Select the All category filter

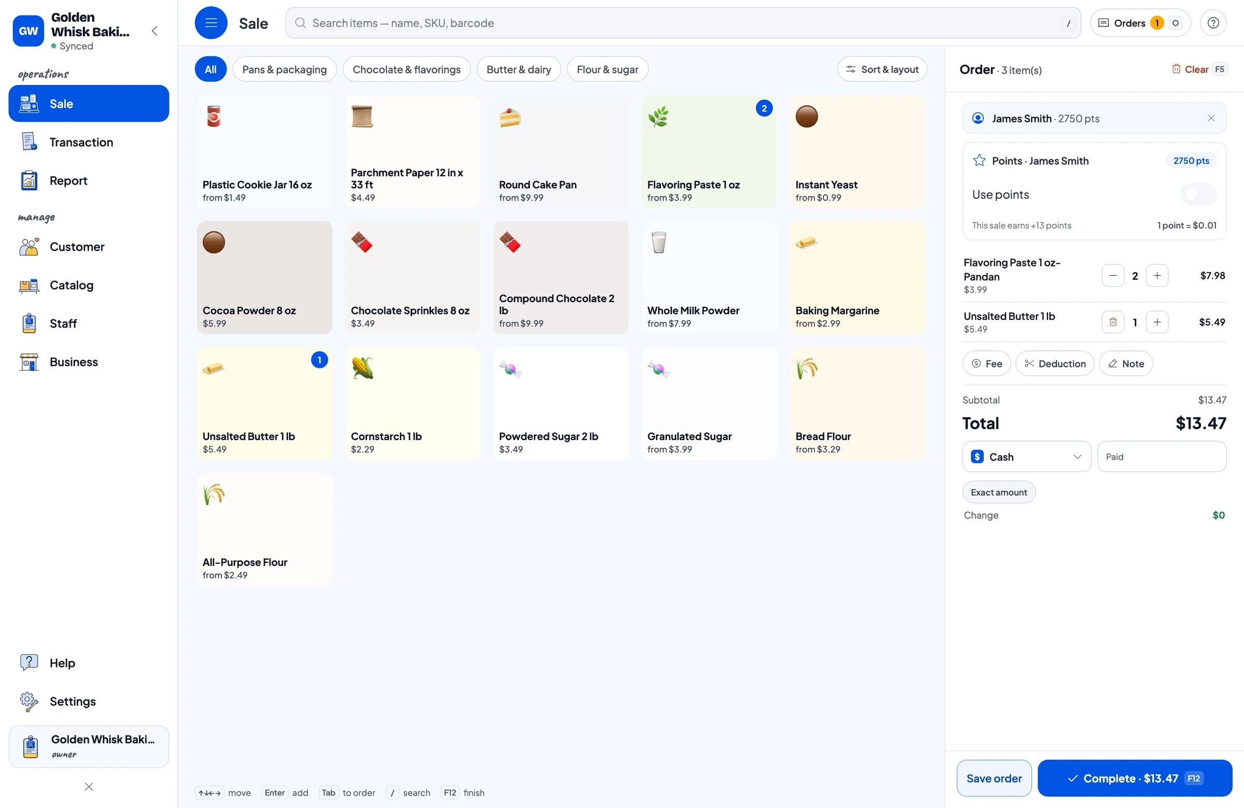click(210, 69)
